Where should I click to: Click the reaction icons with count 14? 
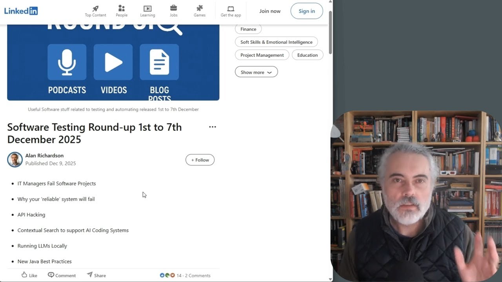click(x=171, y=275)
